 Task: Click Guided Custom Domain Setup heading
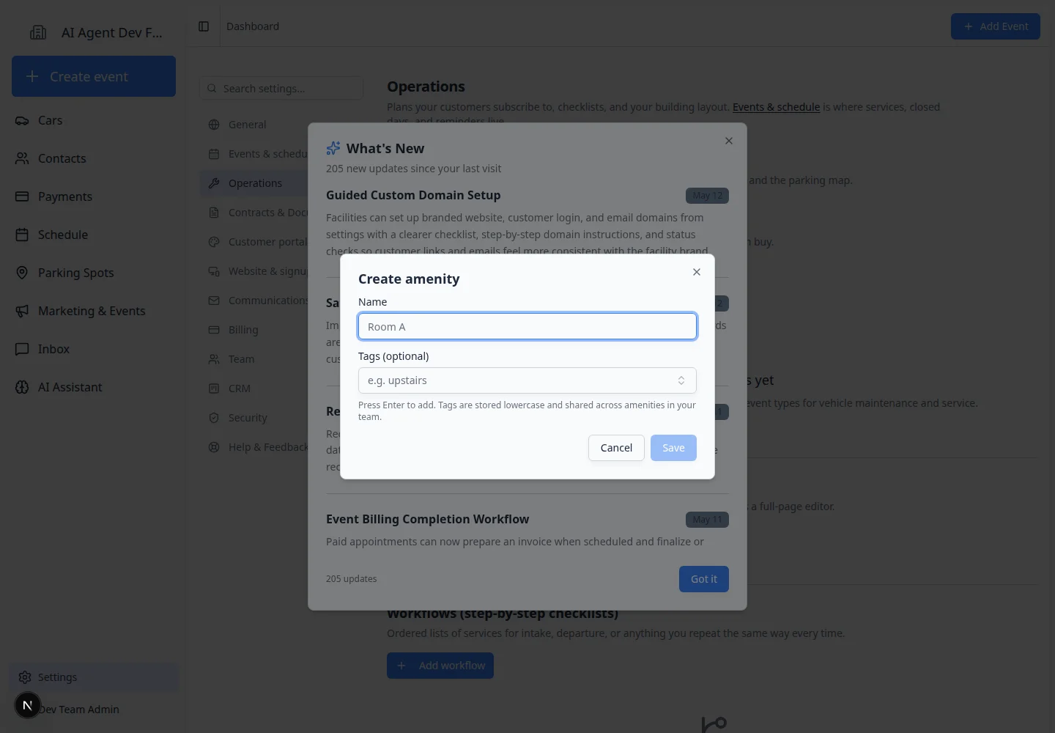(x=413, y=195)
